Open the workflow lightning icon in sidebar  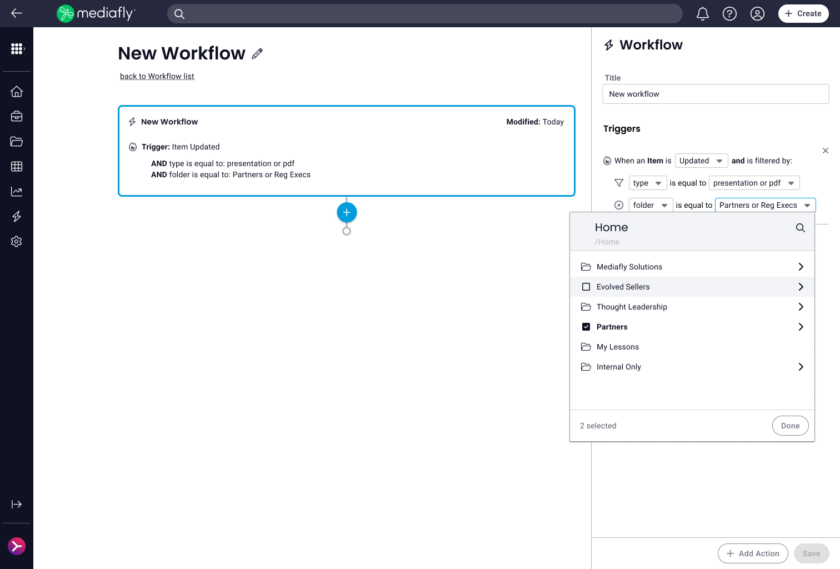(x=17, y=216)
